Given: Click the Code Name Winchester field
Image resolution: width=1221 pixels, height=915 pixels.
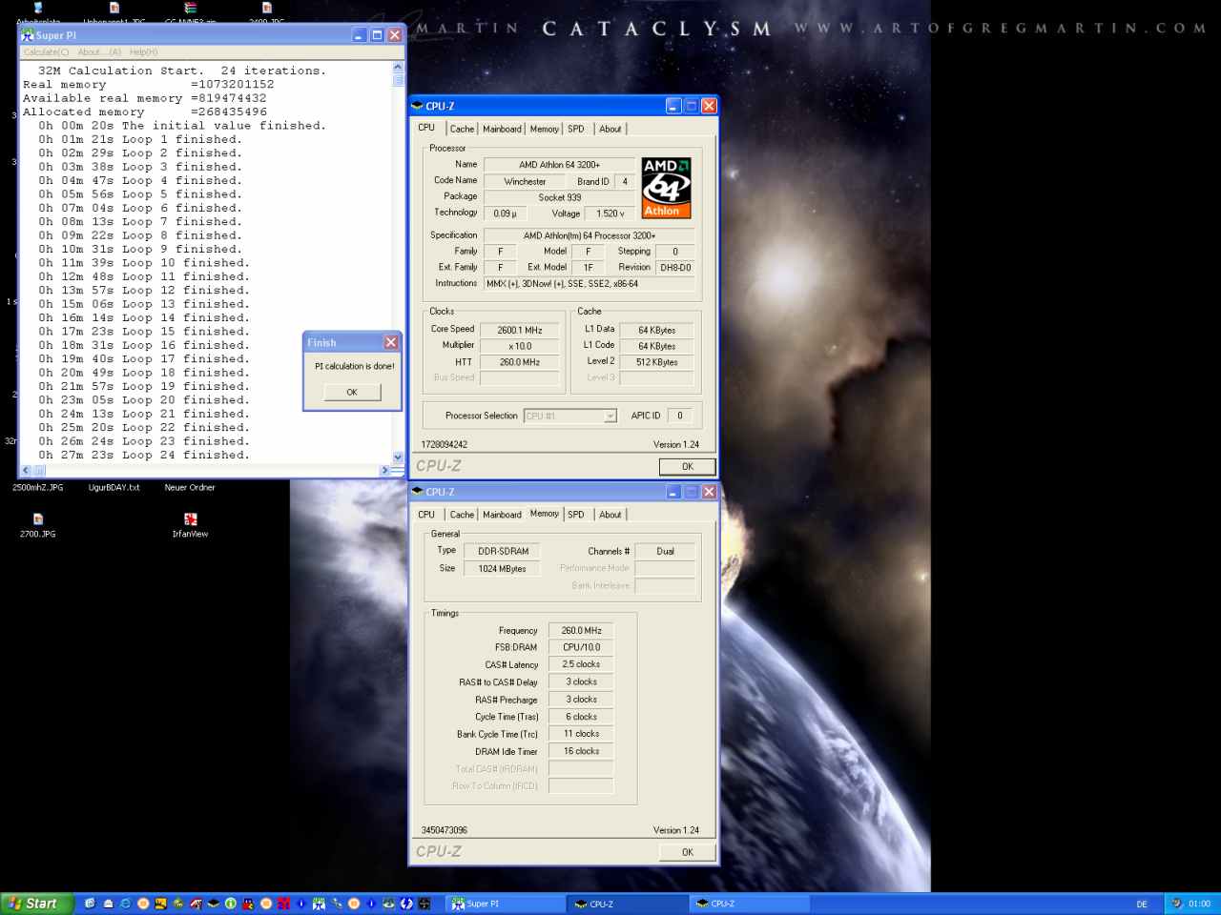Looking at the screenshot, I should [525, 181].
